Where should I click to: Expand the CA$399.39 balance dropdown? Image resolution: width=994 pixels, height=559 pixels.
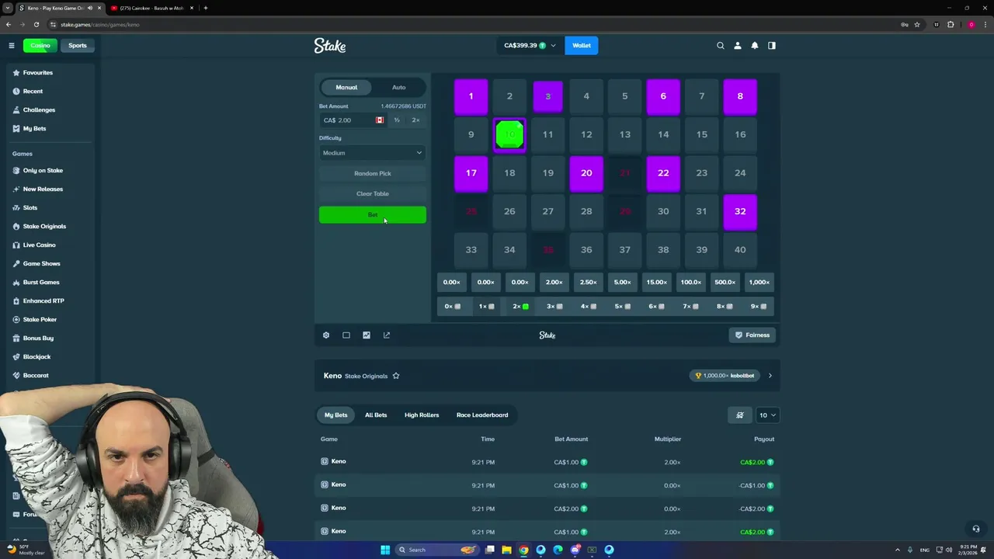point(530,45)
